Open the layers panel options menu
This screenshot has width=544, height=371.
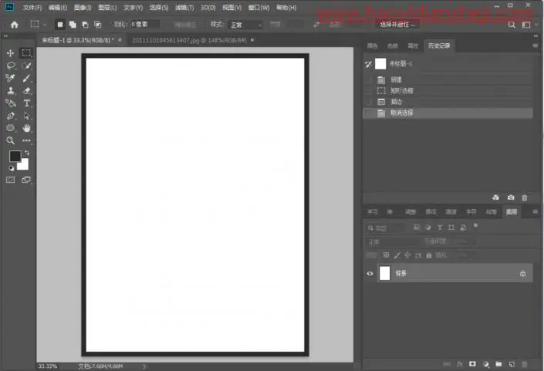coord(535,211)
